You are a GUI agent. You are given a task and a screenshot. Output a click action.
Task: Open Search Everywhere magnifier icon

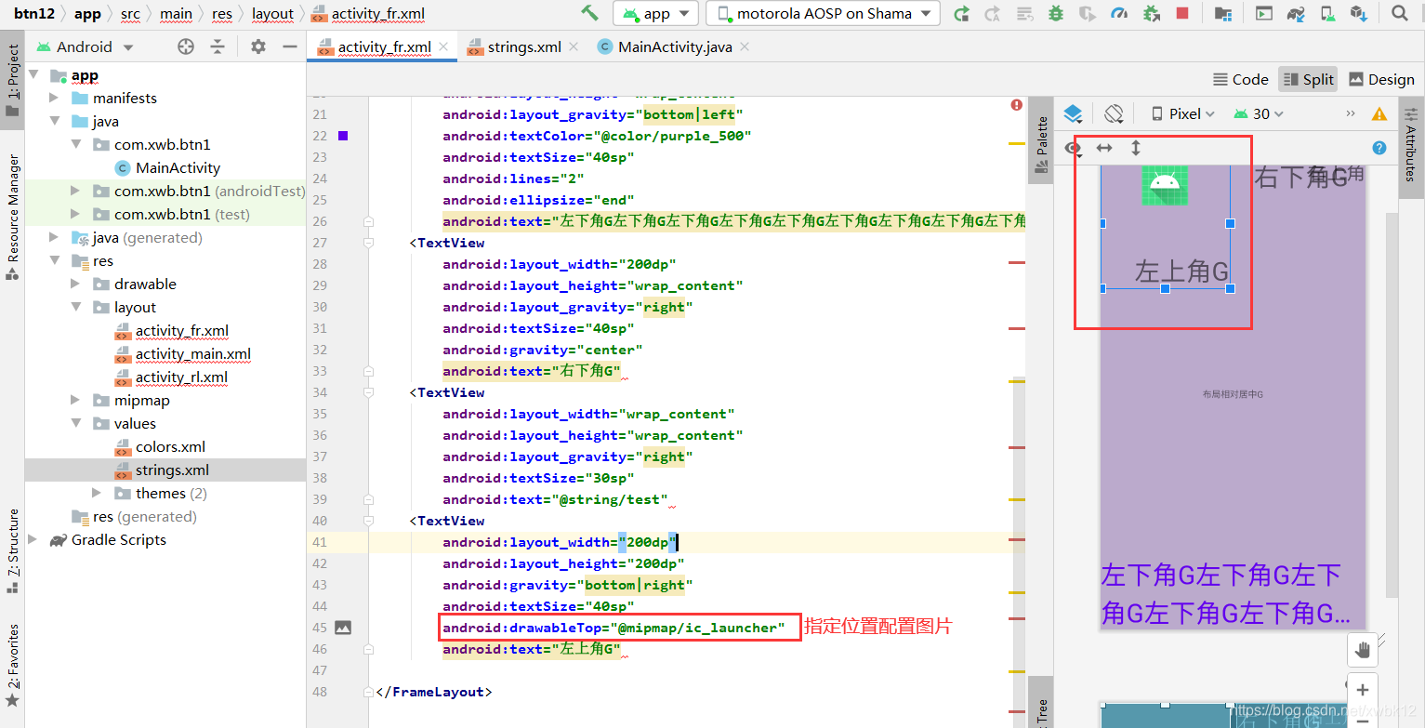1400,13
